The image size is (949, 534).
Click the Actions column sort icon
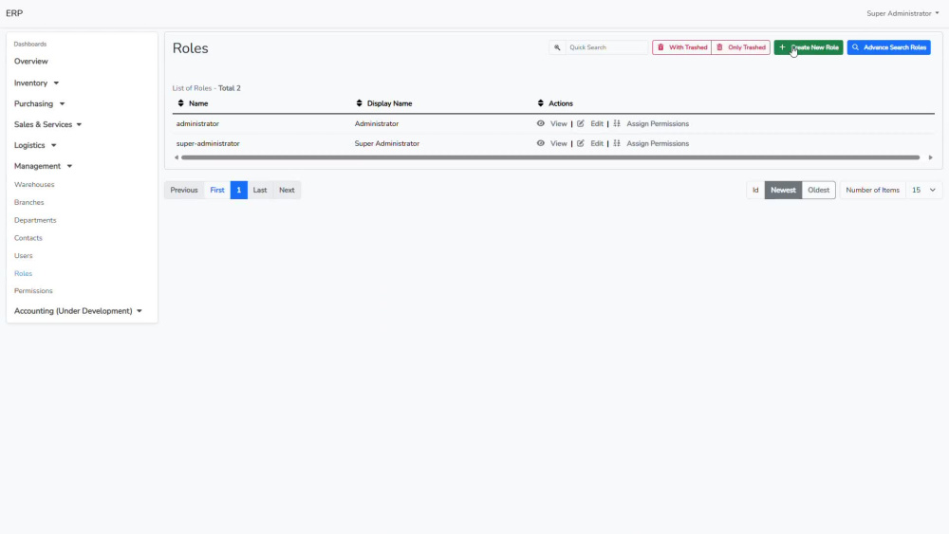pos(541,103)
